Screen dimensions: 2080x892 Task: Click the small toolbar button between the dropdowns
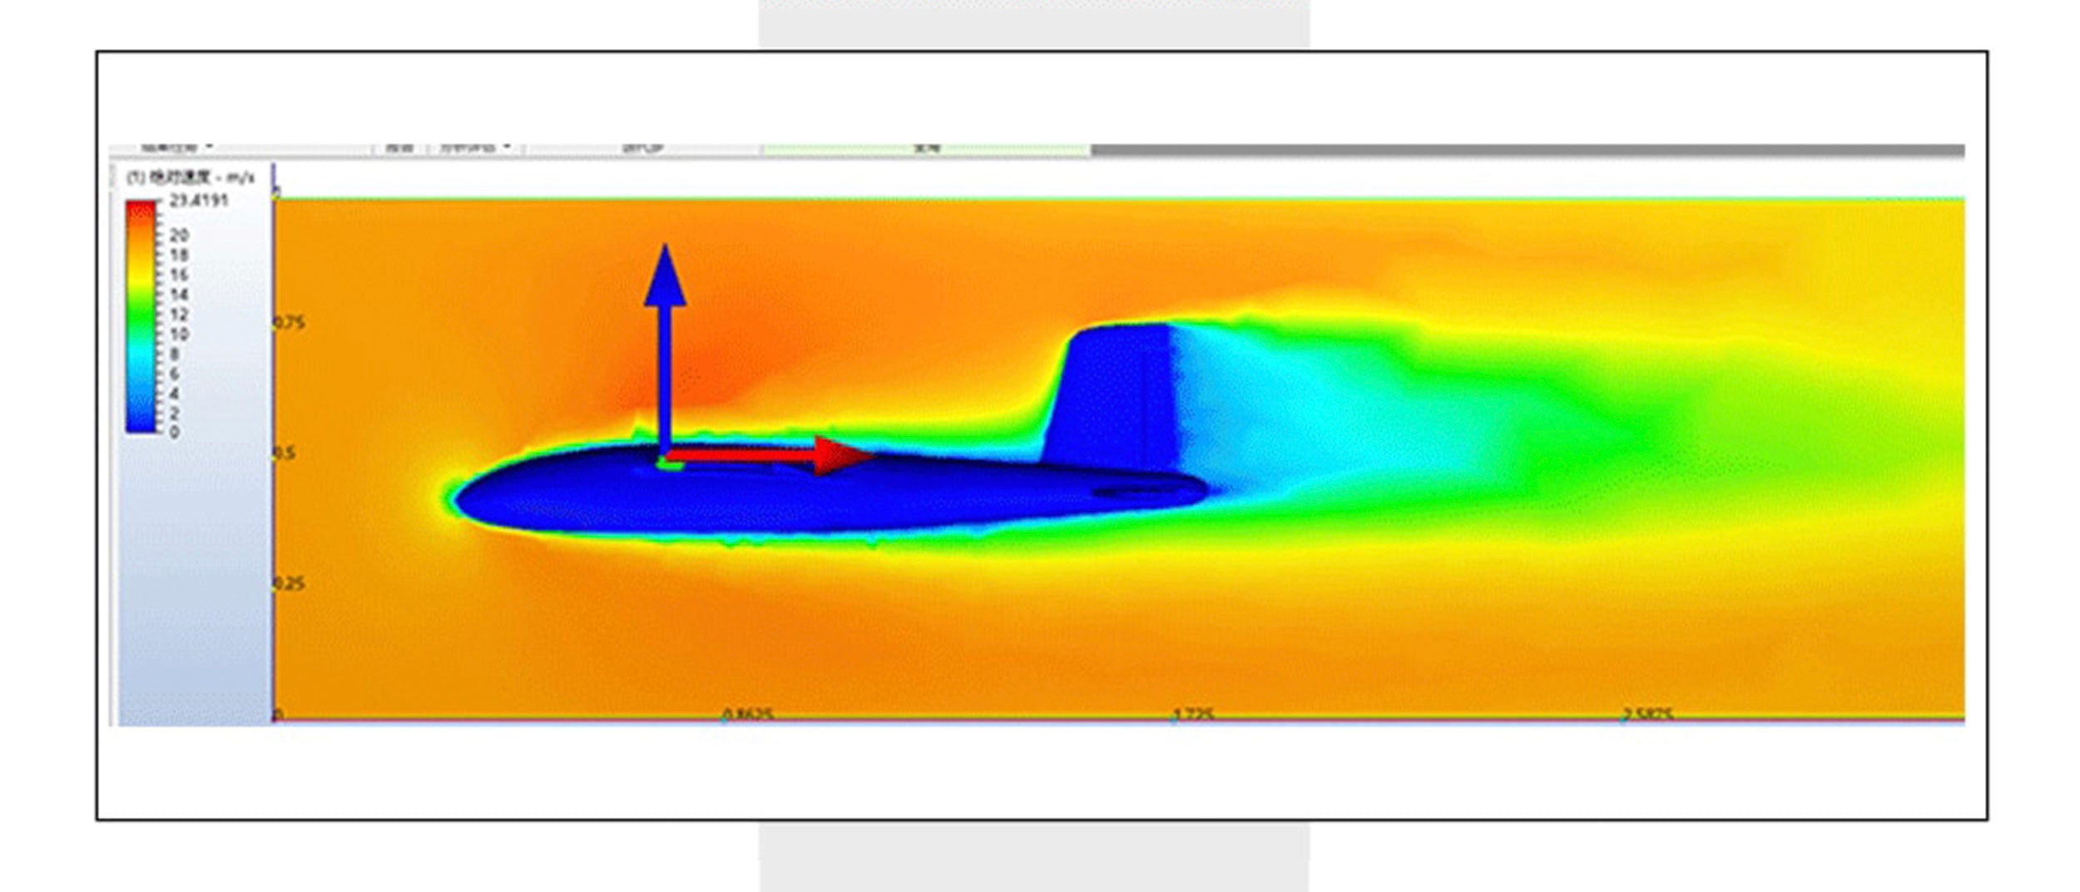pos(399,148)
